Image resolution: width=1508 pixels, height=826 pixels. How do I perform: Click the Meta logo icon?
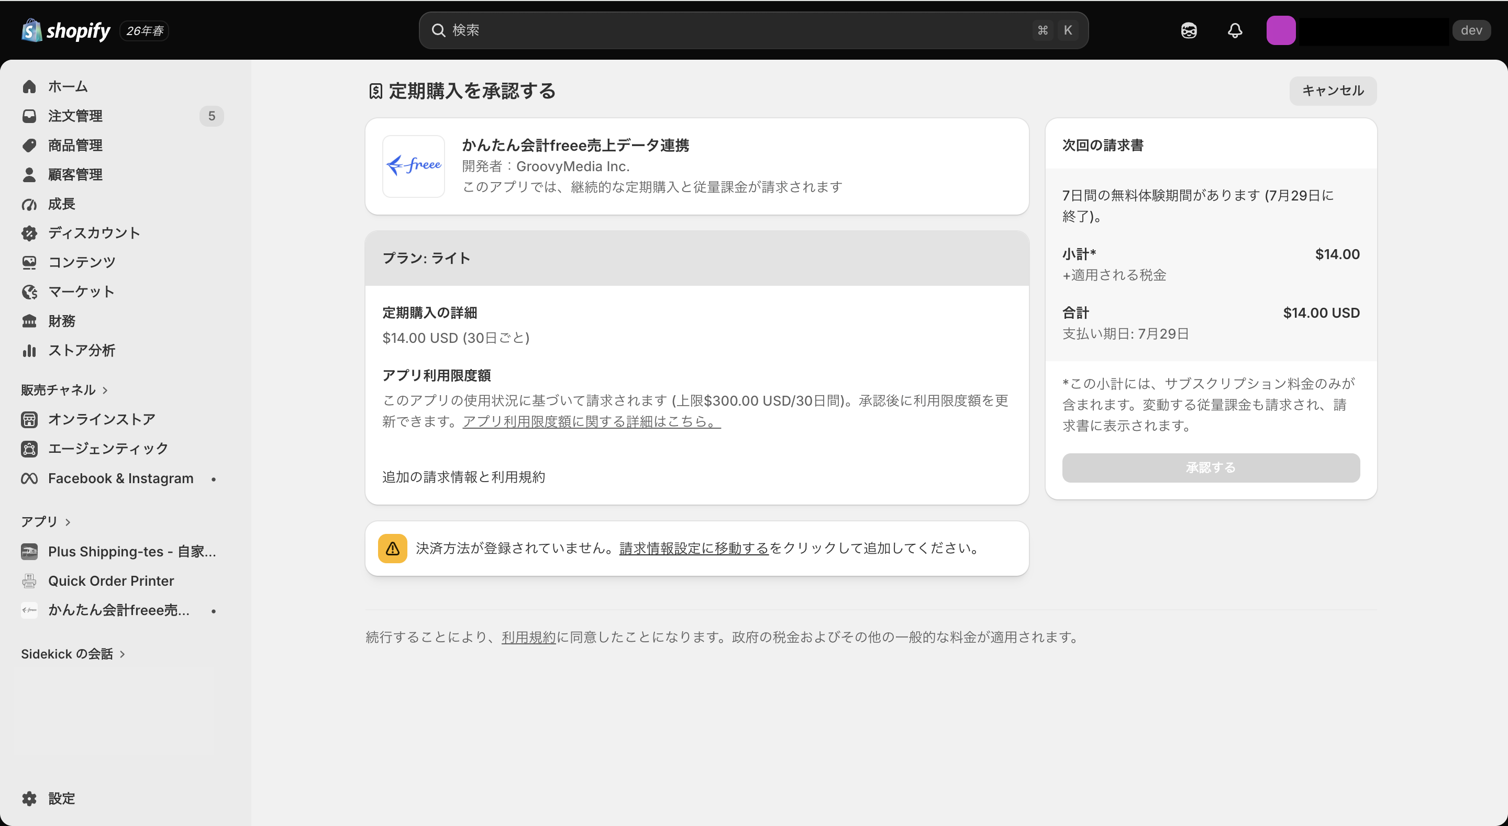coord(29,478)
